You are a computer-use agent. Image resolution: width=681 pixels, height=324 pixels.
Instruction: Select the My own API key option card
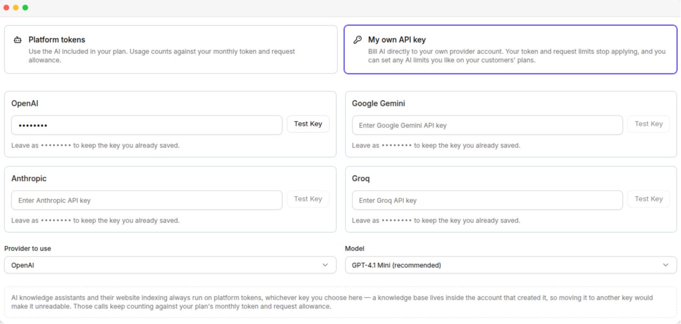510,49
